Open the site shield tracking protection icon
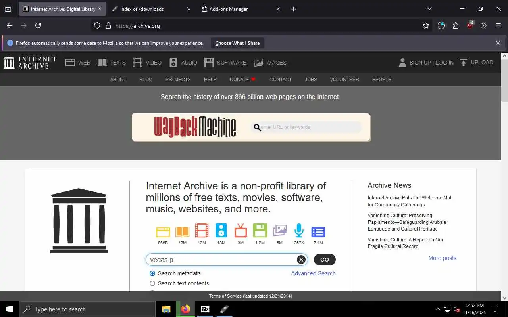 point(97,26)
